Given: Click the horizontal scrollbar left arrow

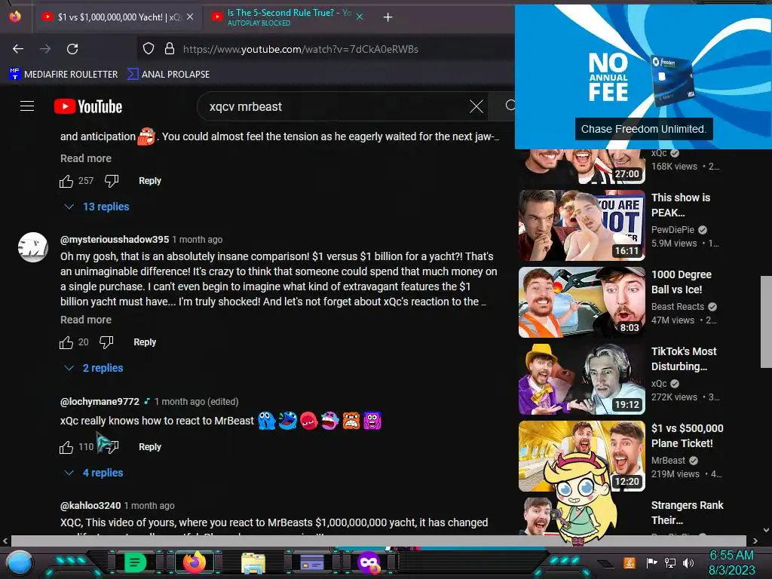Looking at the screenshot, I should click(5, 541).
